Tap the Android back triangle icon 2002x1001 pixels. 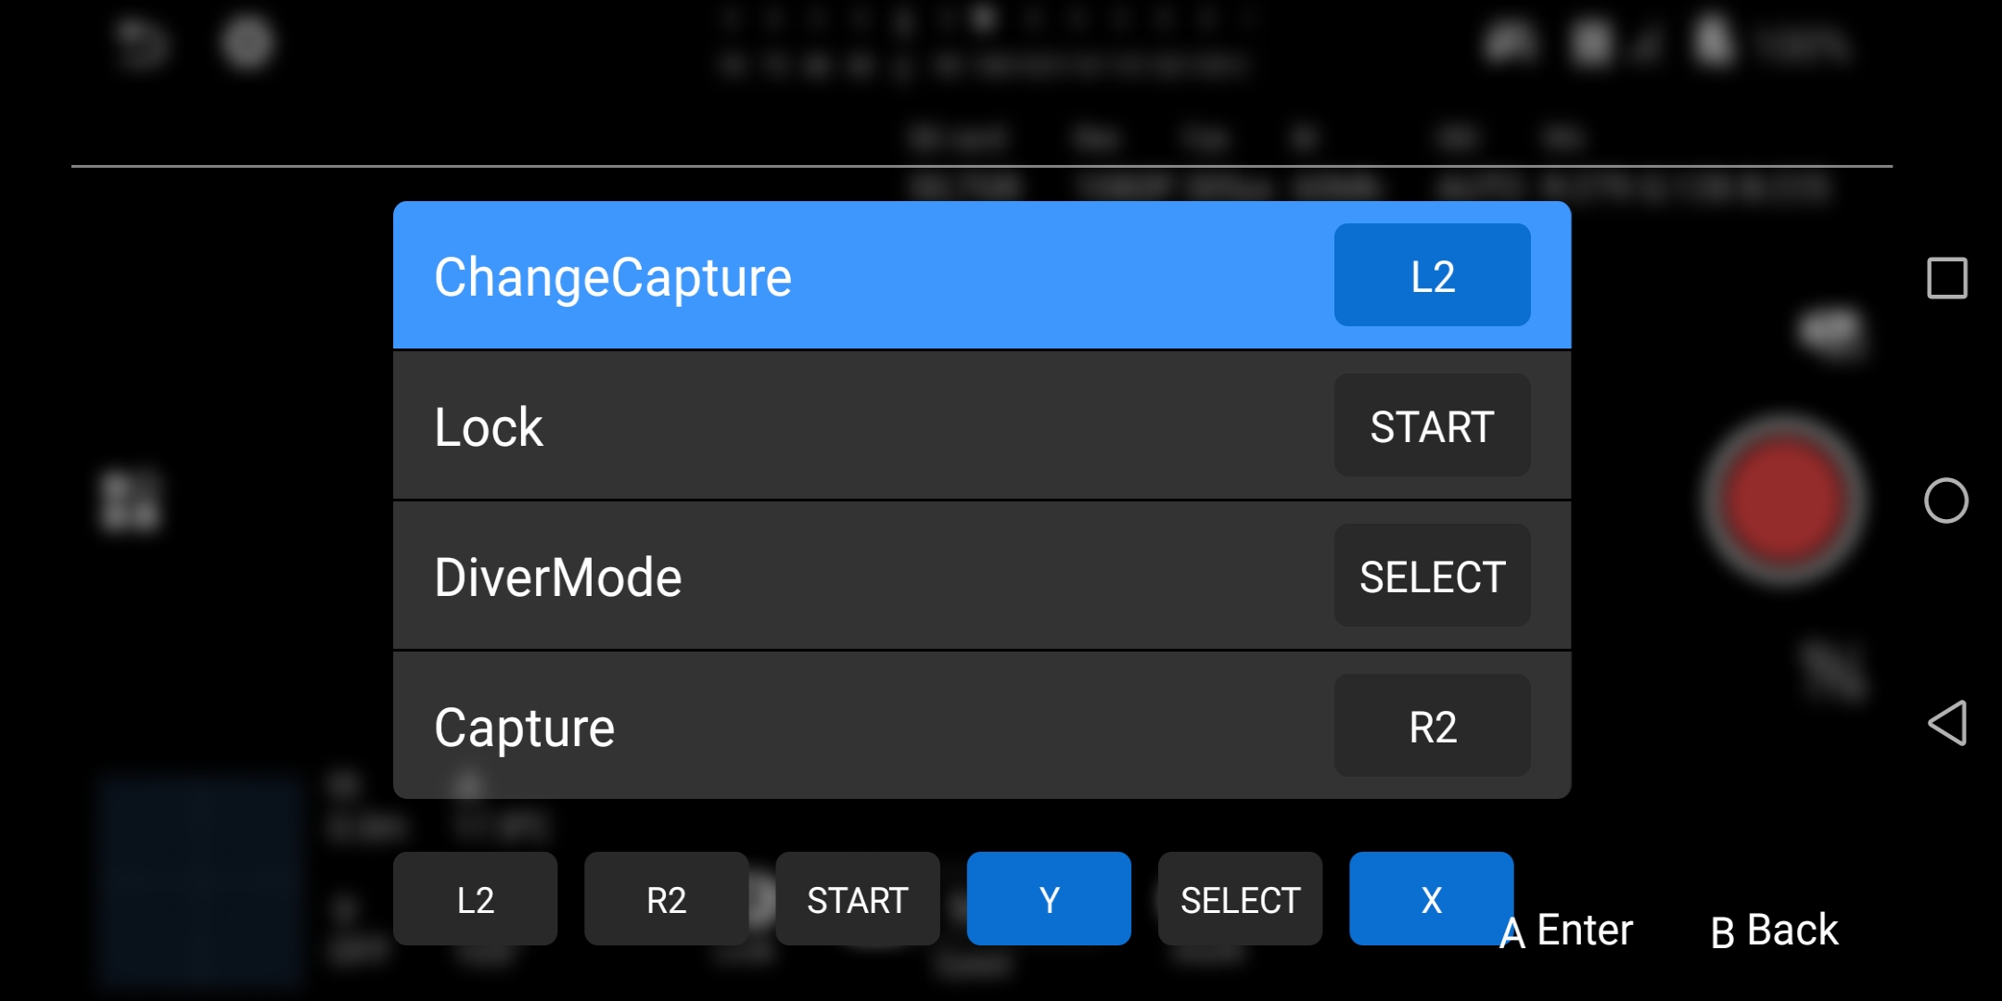click(x=1946, y=723)
